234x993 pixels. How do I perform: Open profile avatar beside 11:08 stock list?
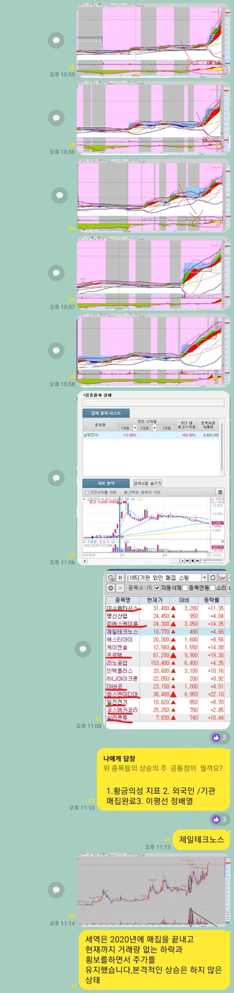(83, 649)
